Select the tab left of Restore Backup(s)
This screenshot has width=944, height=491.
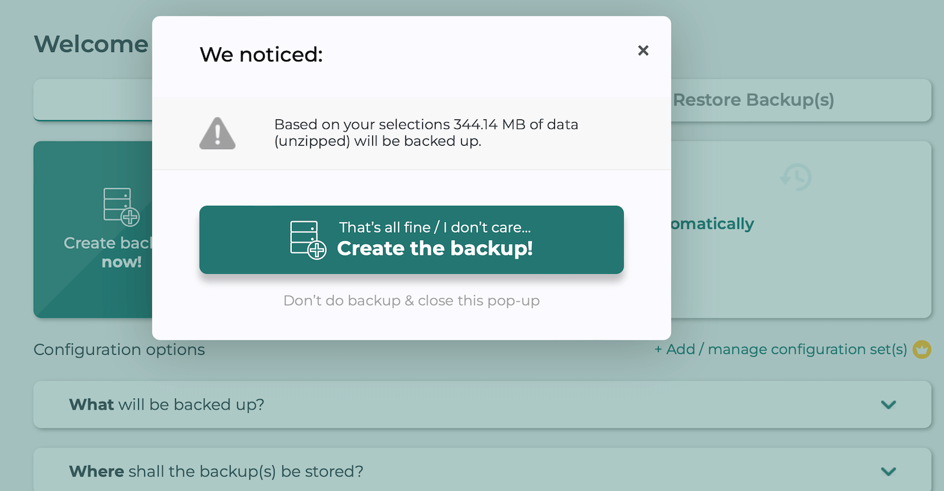pyautogui.click(x=93, y=100)
